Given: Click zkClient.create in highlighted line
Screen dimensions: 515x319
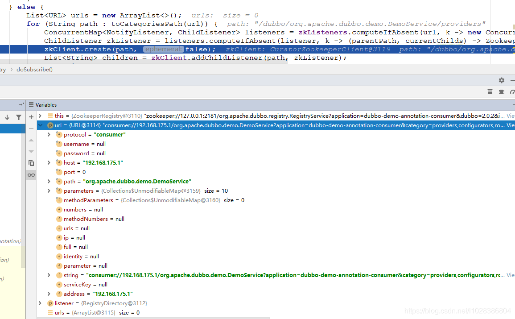Looking at the screenshot, I should point(77,49).
